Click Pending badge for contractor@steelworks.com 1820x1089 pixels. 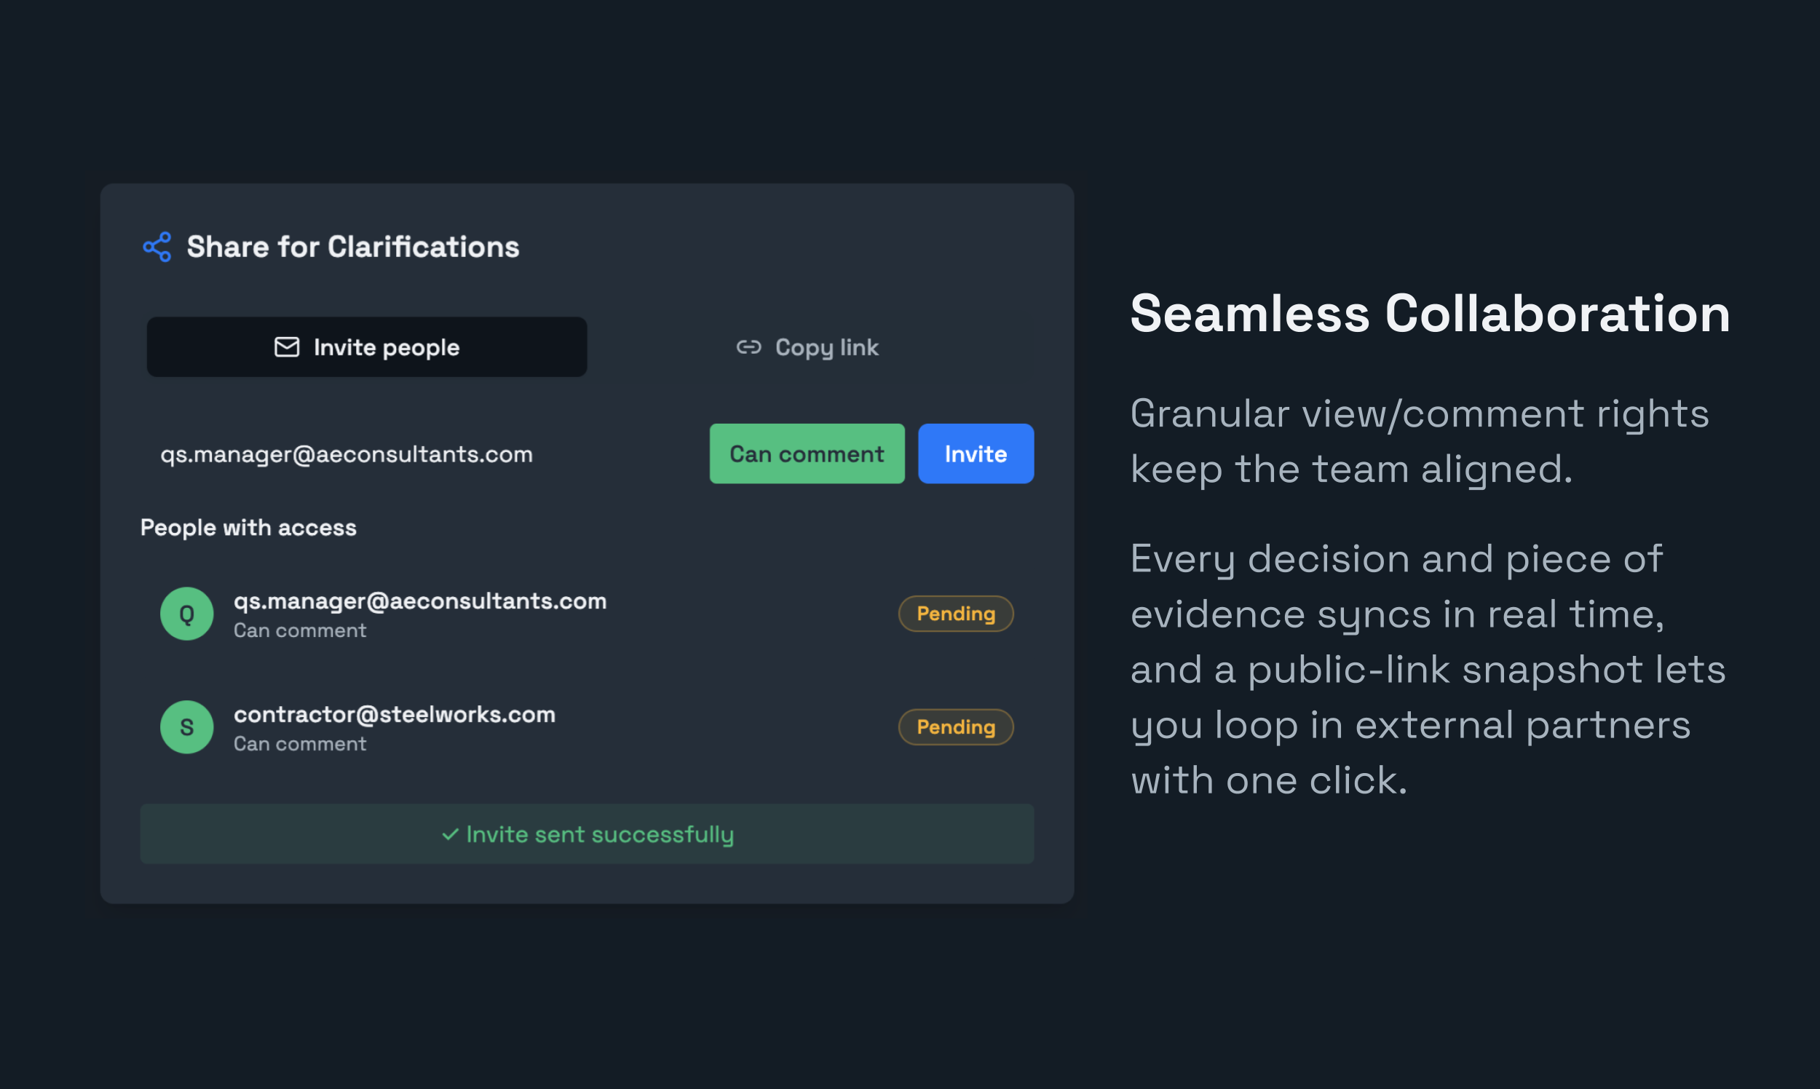[955, 726]
